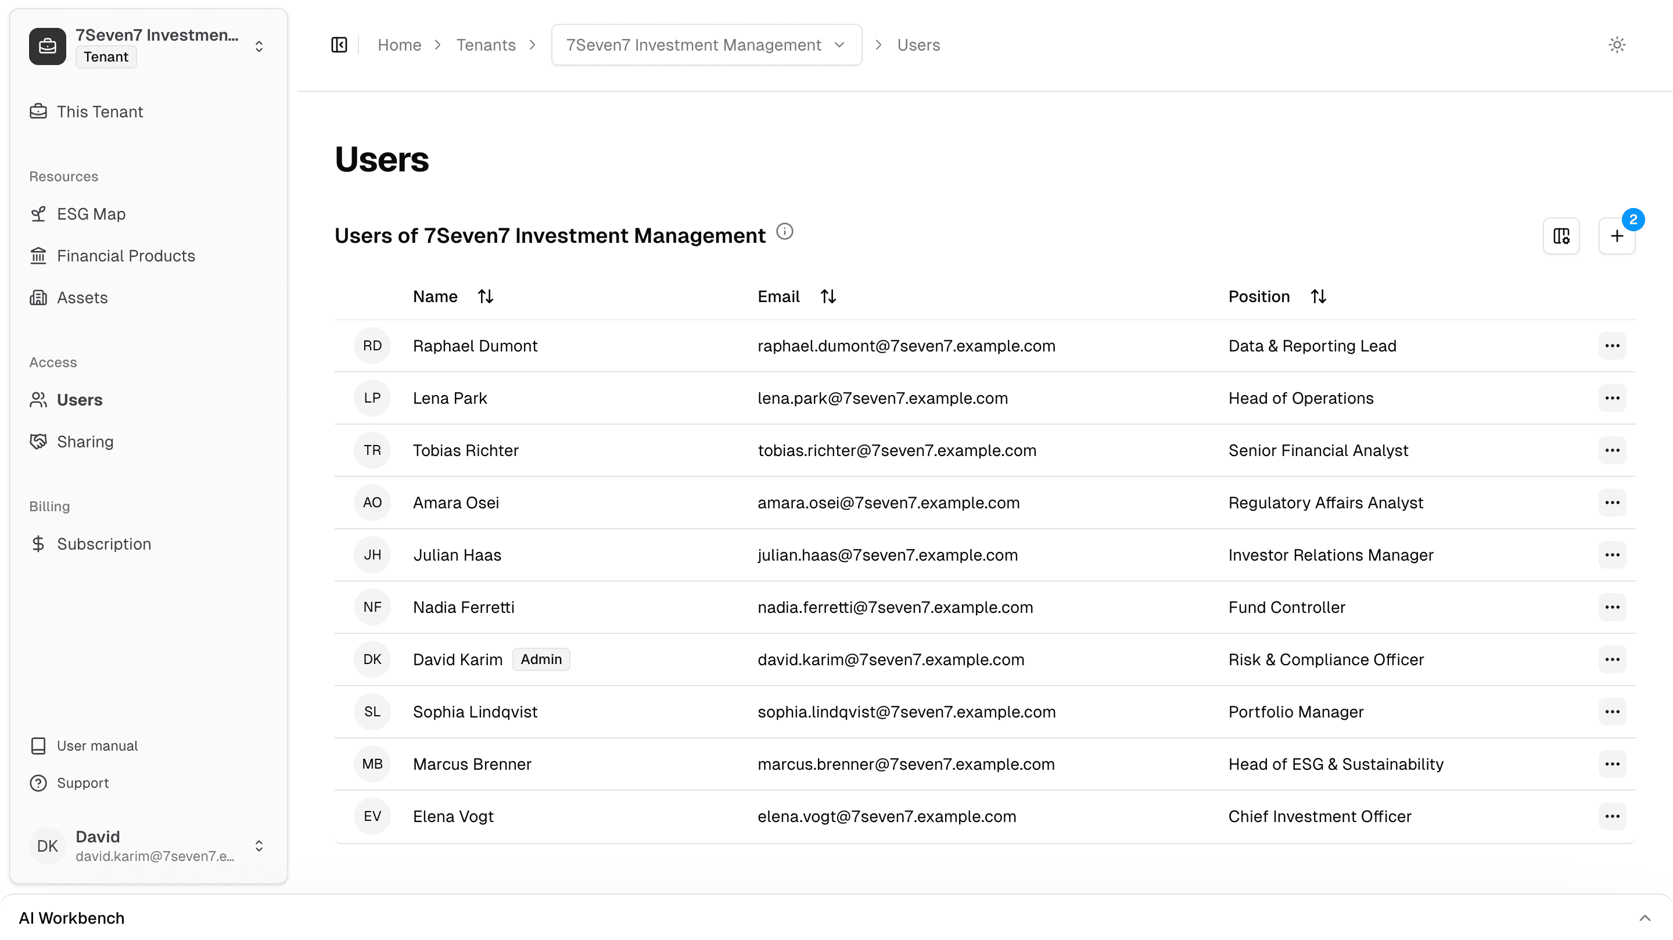Image resolution: width=1673 pixels, height=940 pixels.
Task: Click lena.park@7seven7.example.com email
Action: point(882,398)
